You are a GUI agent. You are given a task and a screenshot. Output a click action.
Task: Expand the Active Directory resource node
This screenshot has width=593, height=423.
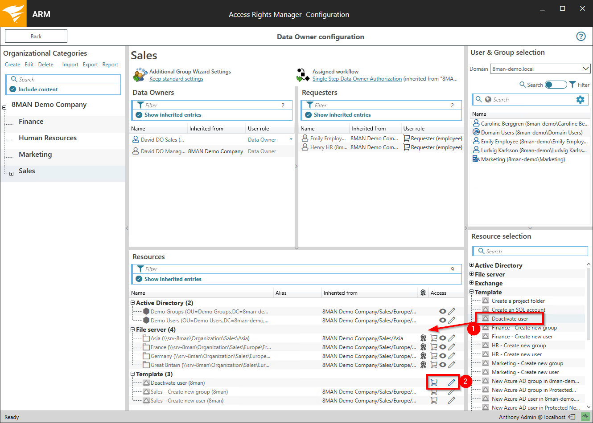pyautogui.click(x=472, y=265)
